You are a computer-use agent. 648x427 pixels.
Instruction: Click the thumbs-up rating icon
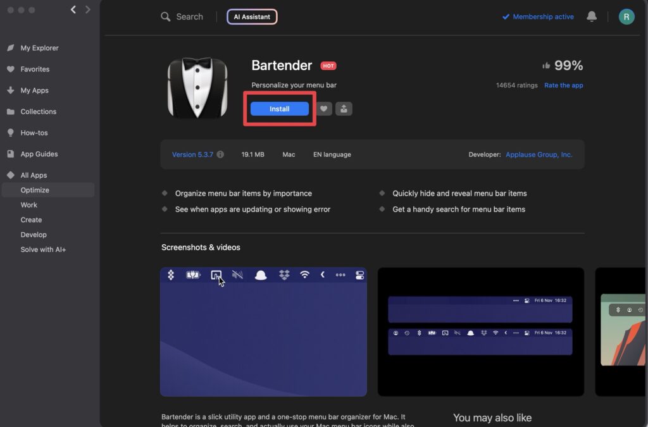pyautogui.click(x=546, y=65)
